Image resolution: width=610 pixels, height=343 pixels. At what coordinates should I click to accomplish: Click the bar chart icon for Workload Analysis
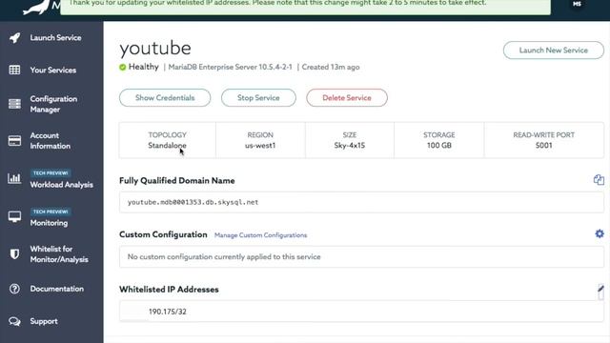tap(15, 178)
